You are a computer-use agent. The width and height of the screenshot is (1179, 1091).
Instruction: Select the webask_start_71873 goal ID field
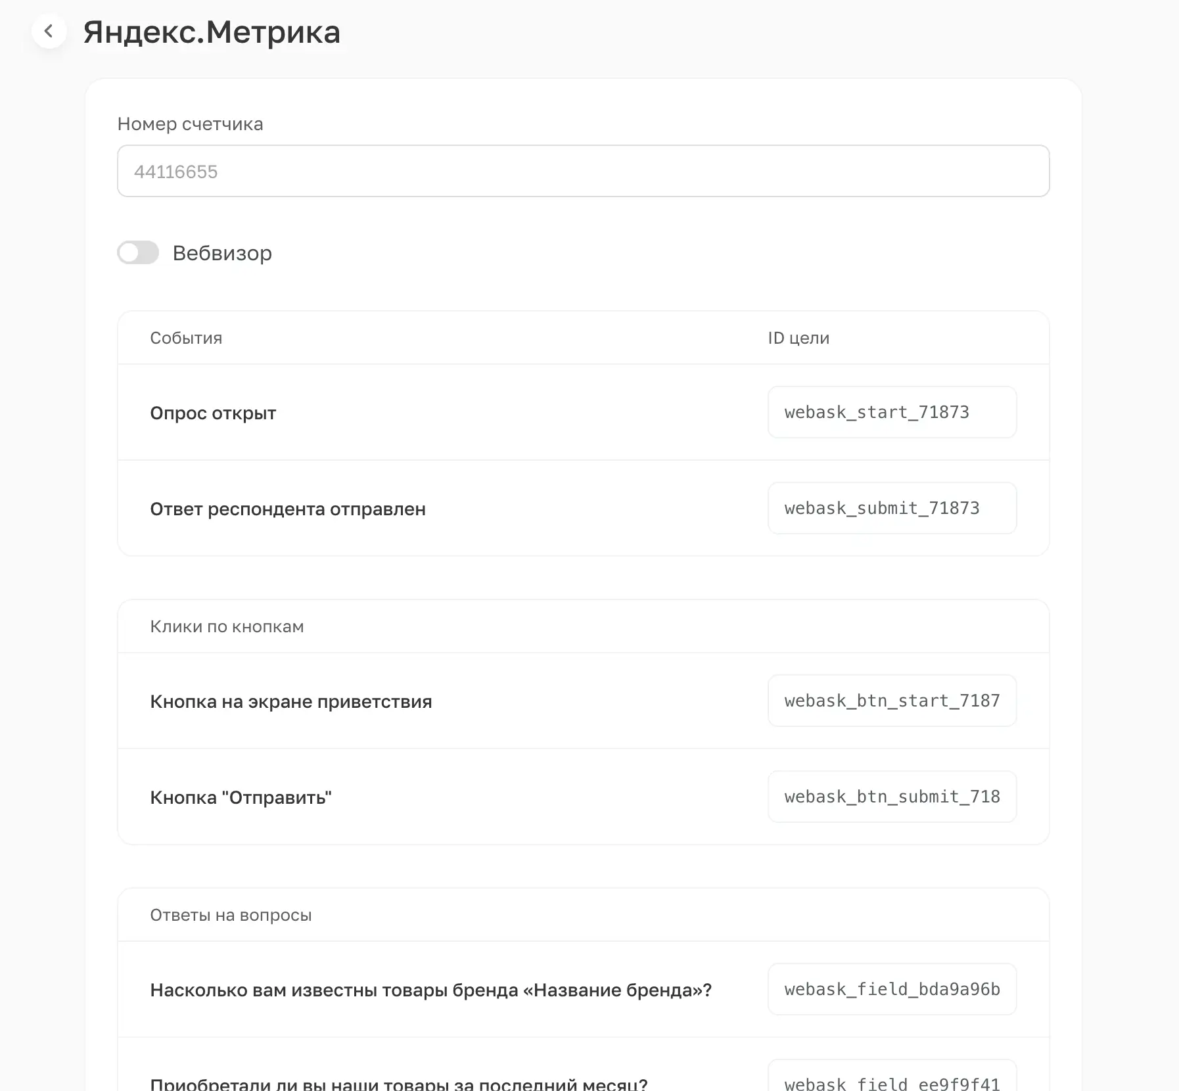(891, 412)
